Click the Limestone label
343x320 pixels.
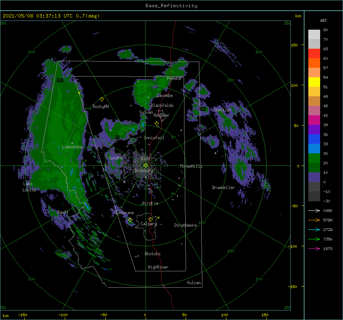pyautogui.click(x=72, y=147)
